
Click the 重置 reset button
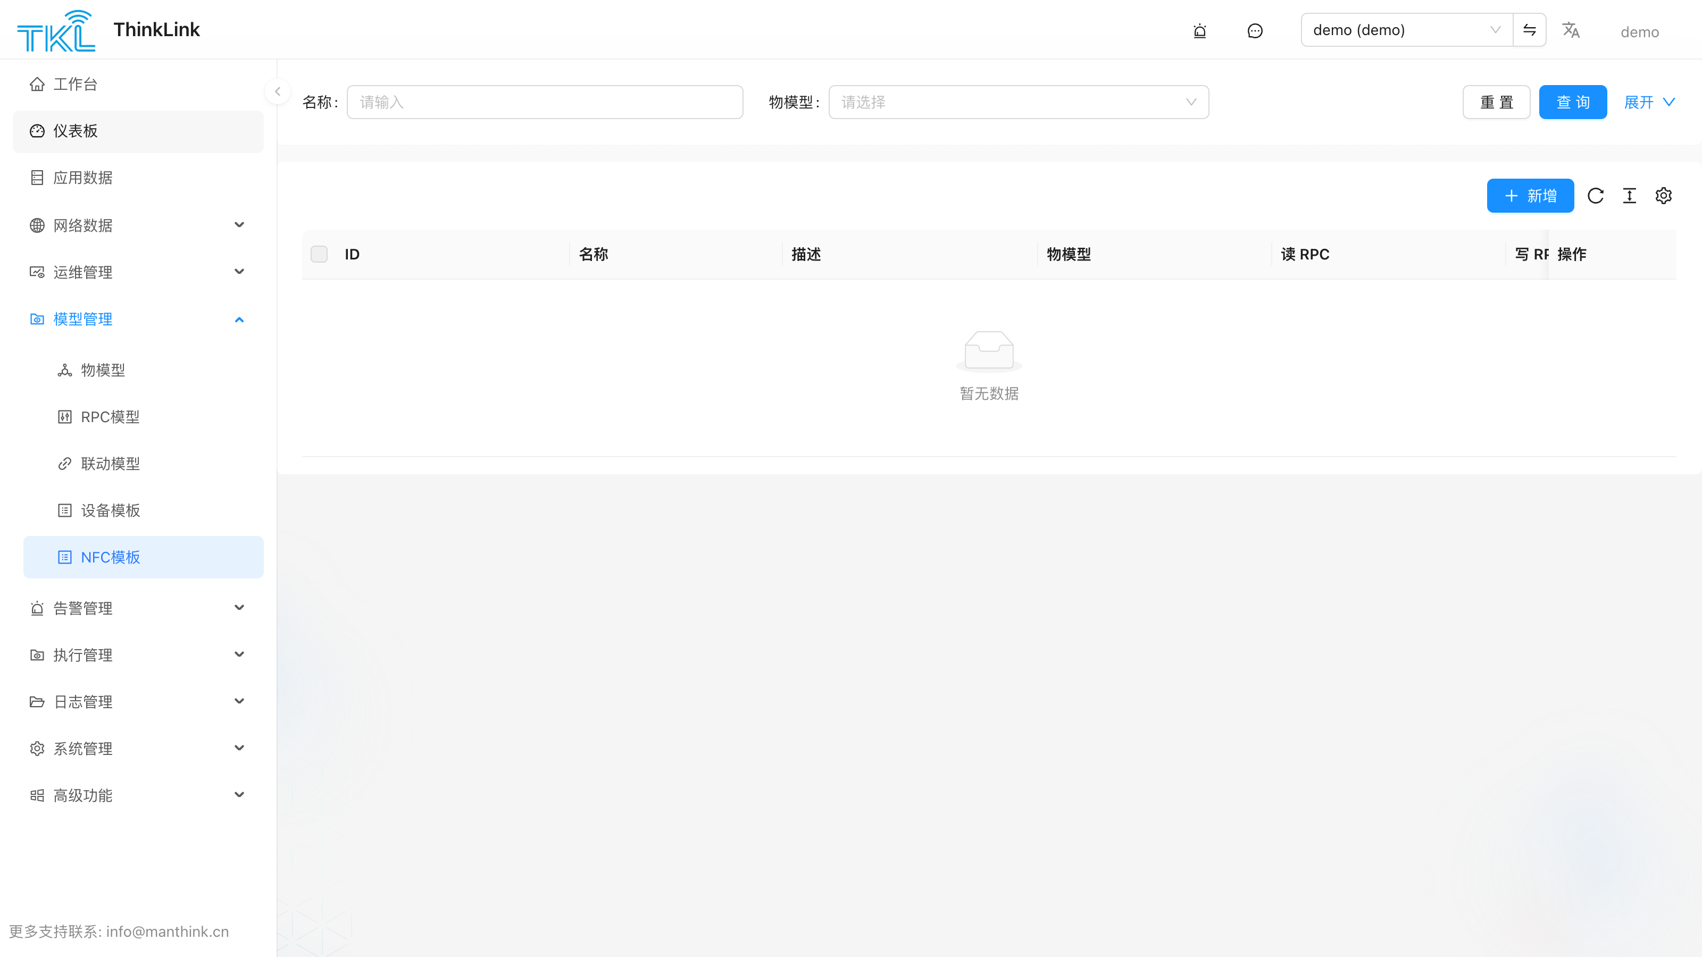tap(1496, 103)
